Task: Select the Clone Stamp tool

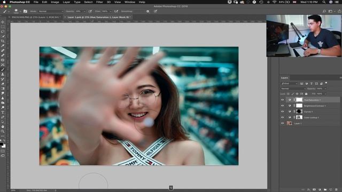Action: tap(3, 75)
